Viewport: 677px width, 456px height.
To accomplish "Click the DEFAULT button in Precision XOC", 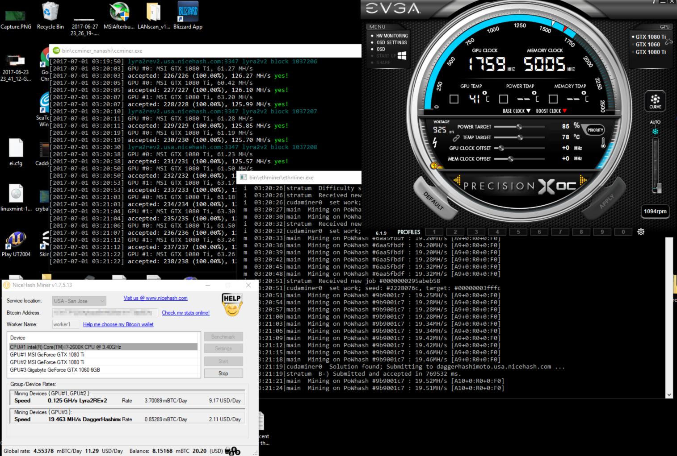I will 433,200.
